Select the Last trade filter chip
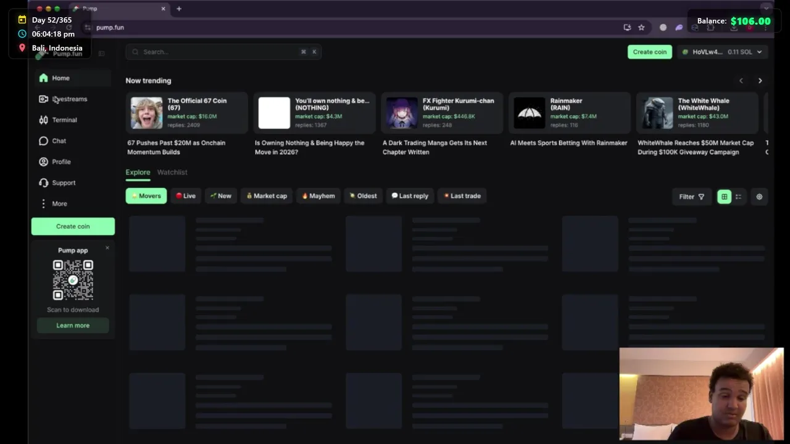The image size is (790, 444). point(462,196)
